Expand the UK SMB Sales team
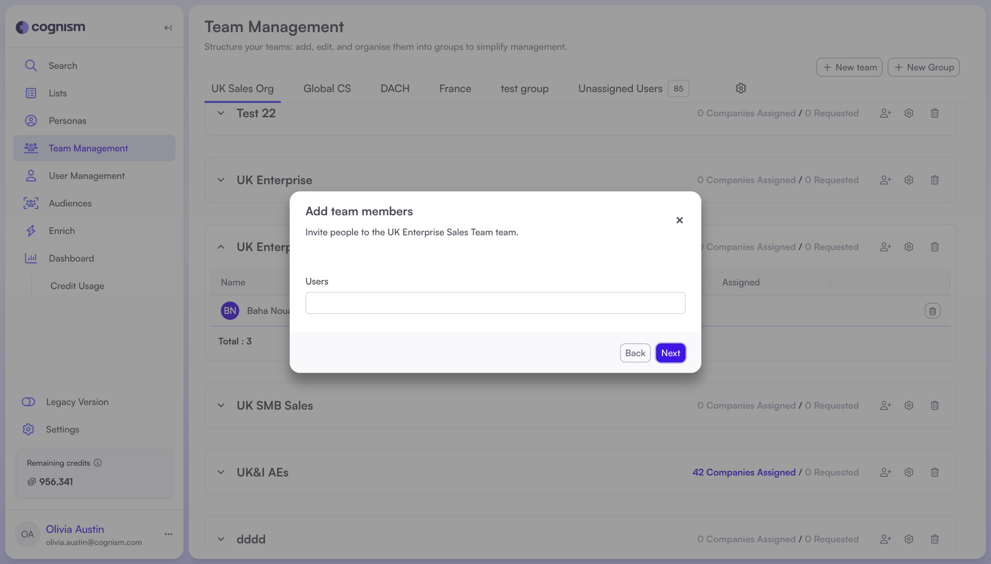The image size is (991, 564). (221, 405)
